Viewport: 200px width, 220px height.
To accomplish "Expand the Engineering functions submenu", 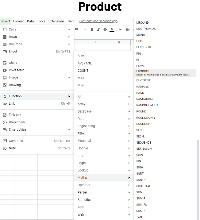I will (x=86, y=126).
